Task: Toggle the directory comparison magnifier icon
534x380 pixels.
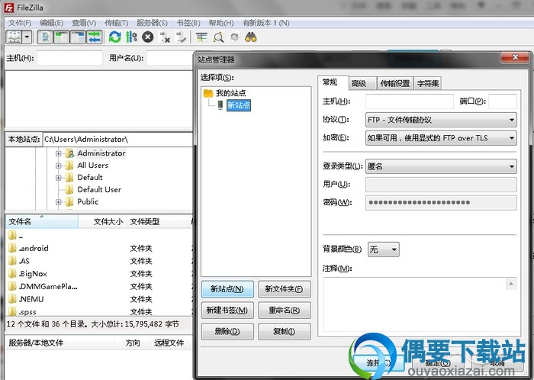Action: tap(218, 37)
